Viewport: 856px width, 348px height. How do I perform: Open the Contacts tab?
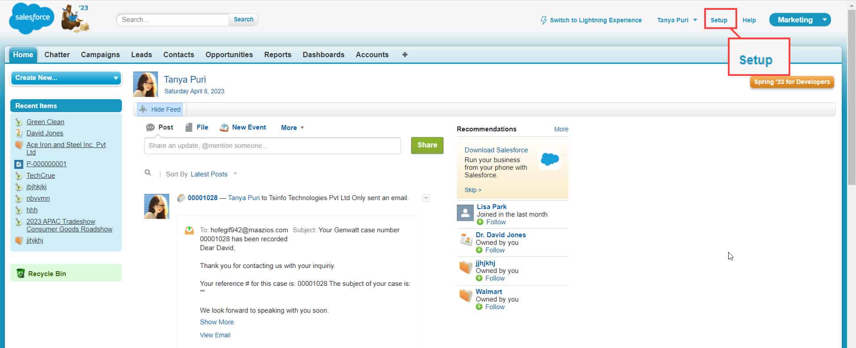pos(179,55)
